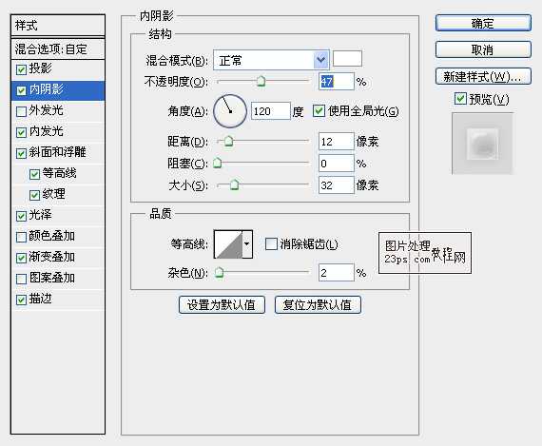Viewport: 542px width, 446px height.
Task: Click the 距离 slider handle
Action: [228, 142]
